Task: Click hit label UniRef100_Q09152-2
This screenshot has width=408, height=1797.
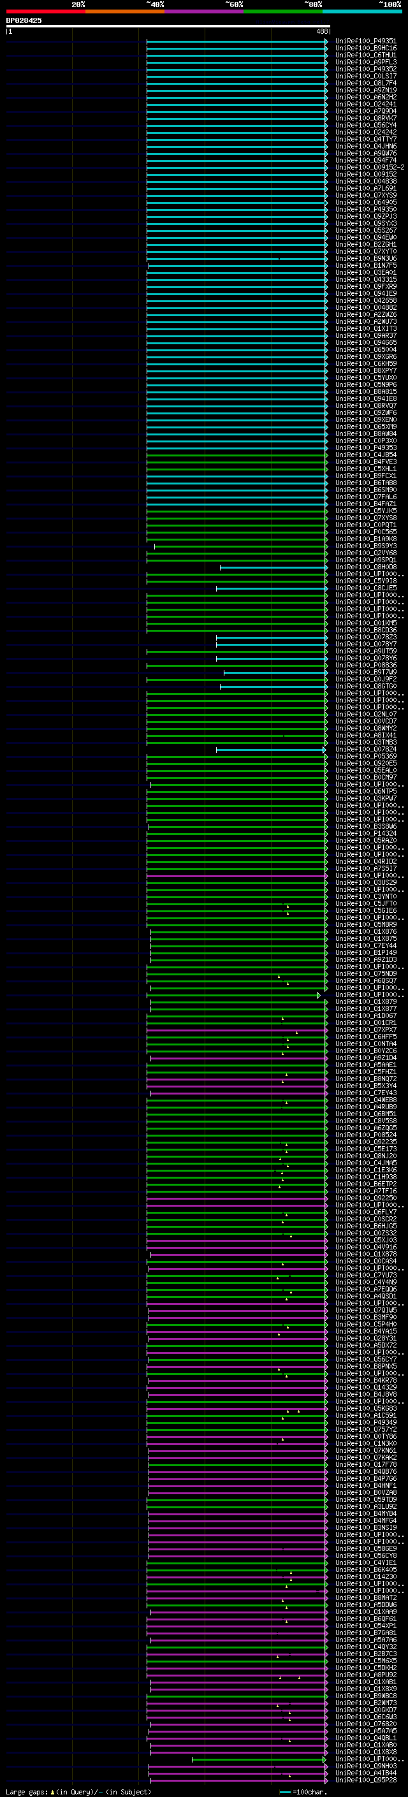Action: 370,168
